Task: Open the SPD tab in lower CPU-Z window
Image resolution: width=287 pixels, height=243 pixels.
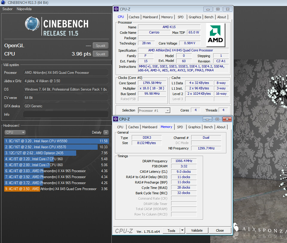Action: [x=180, y=127]
